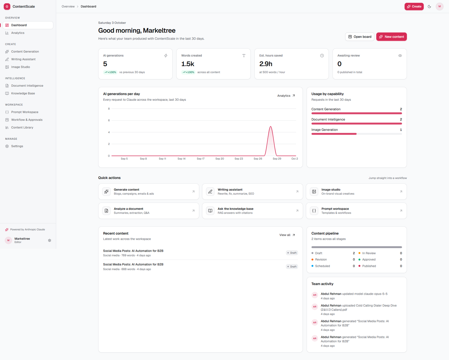
Task: Open Image Studio from the sidebar
Action: [x=28, y=67]
